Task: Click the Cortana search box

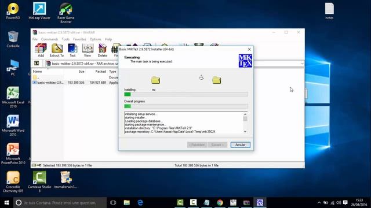Action: click(x=60, y=203)
